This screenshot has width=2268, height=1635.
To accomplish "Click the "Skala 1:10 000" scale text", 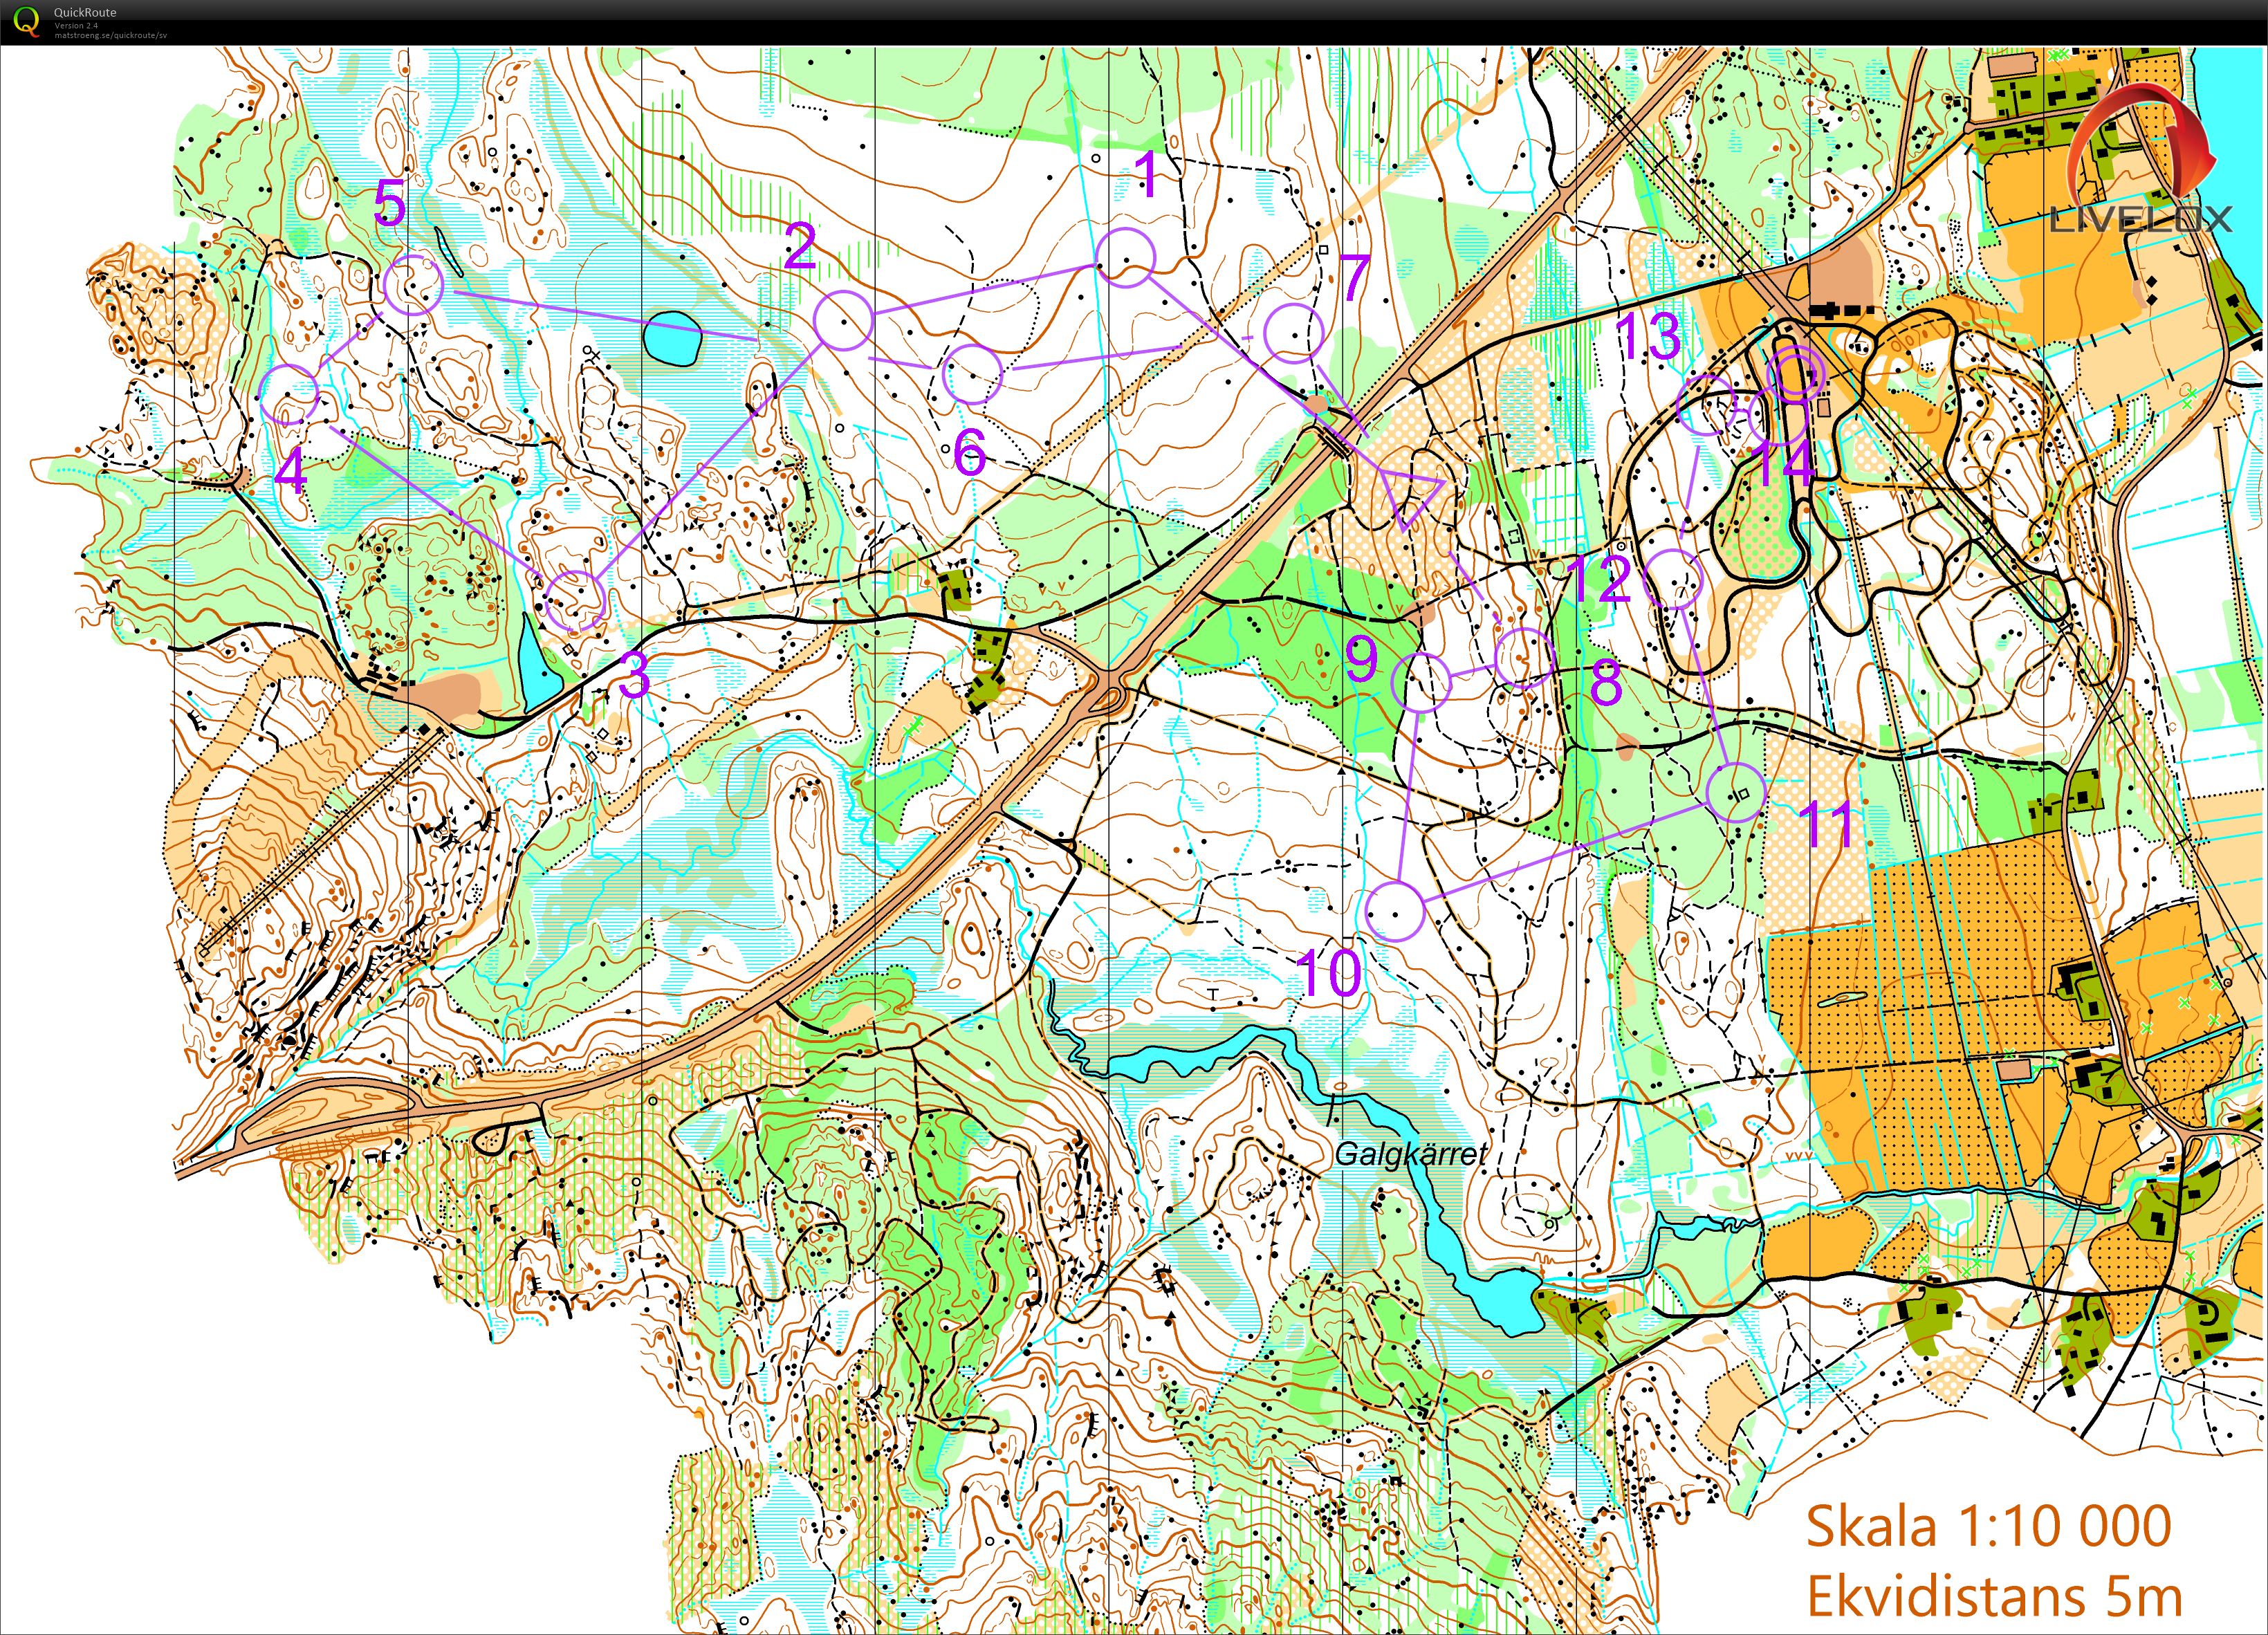I will [1989, 1526].
